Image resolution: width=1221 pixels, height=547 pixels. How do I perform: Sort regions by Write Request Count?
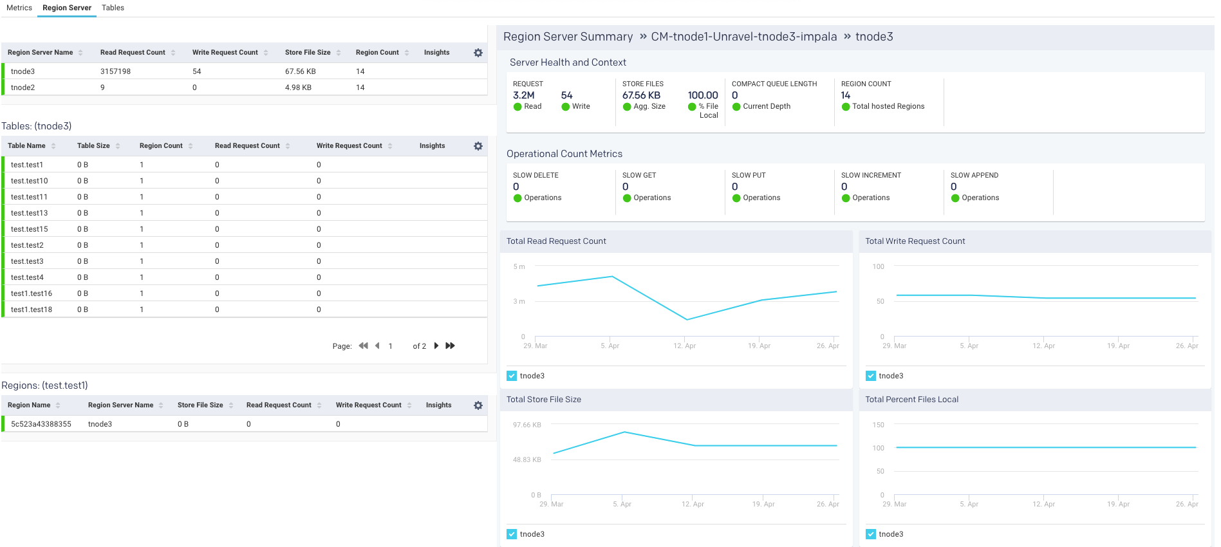coord(409,405)
